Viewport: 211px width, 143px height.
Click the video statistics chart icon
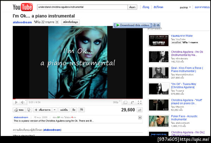[140, 110]
